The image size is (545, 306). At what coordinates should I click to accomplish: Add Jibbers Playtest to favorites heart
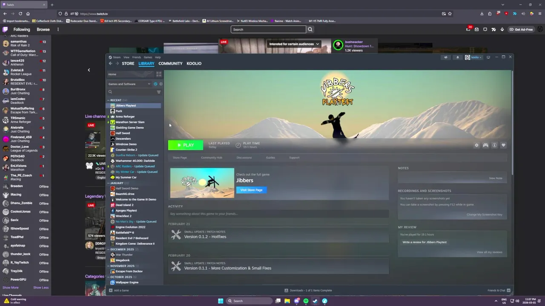pos(503,145)
